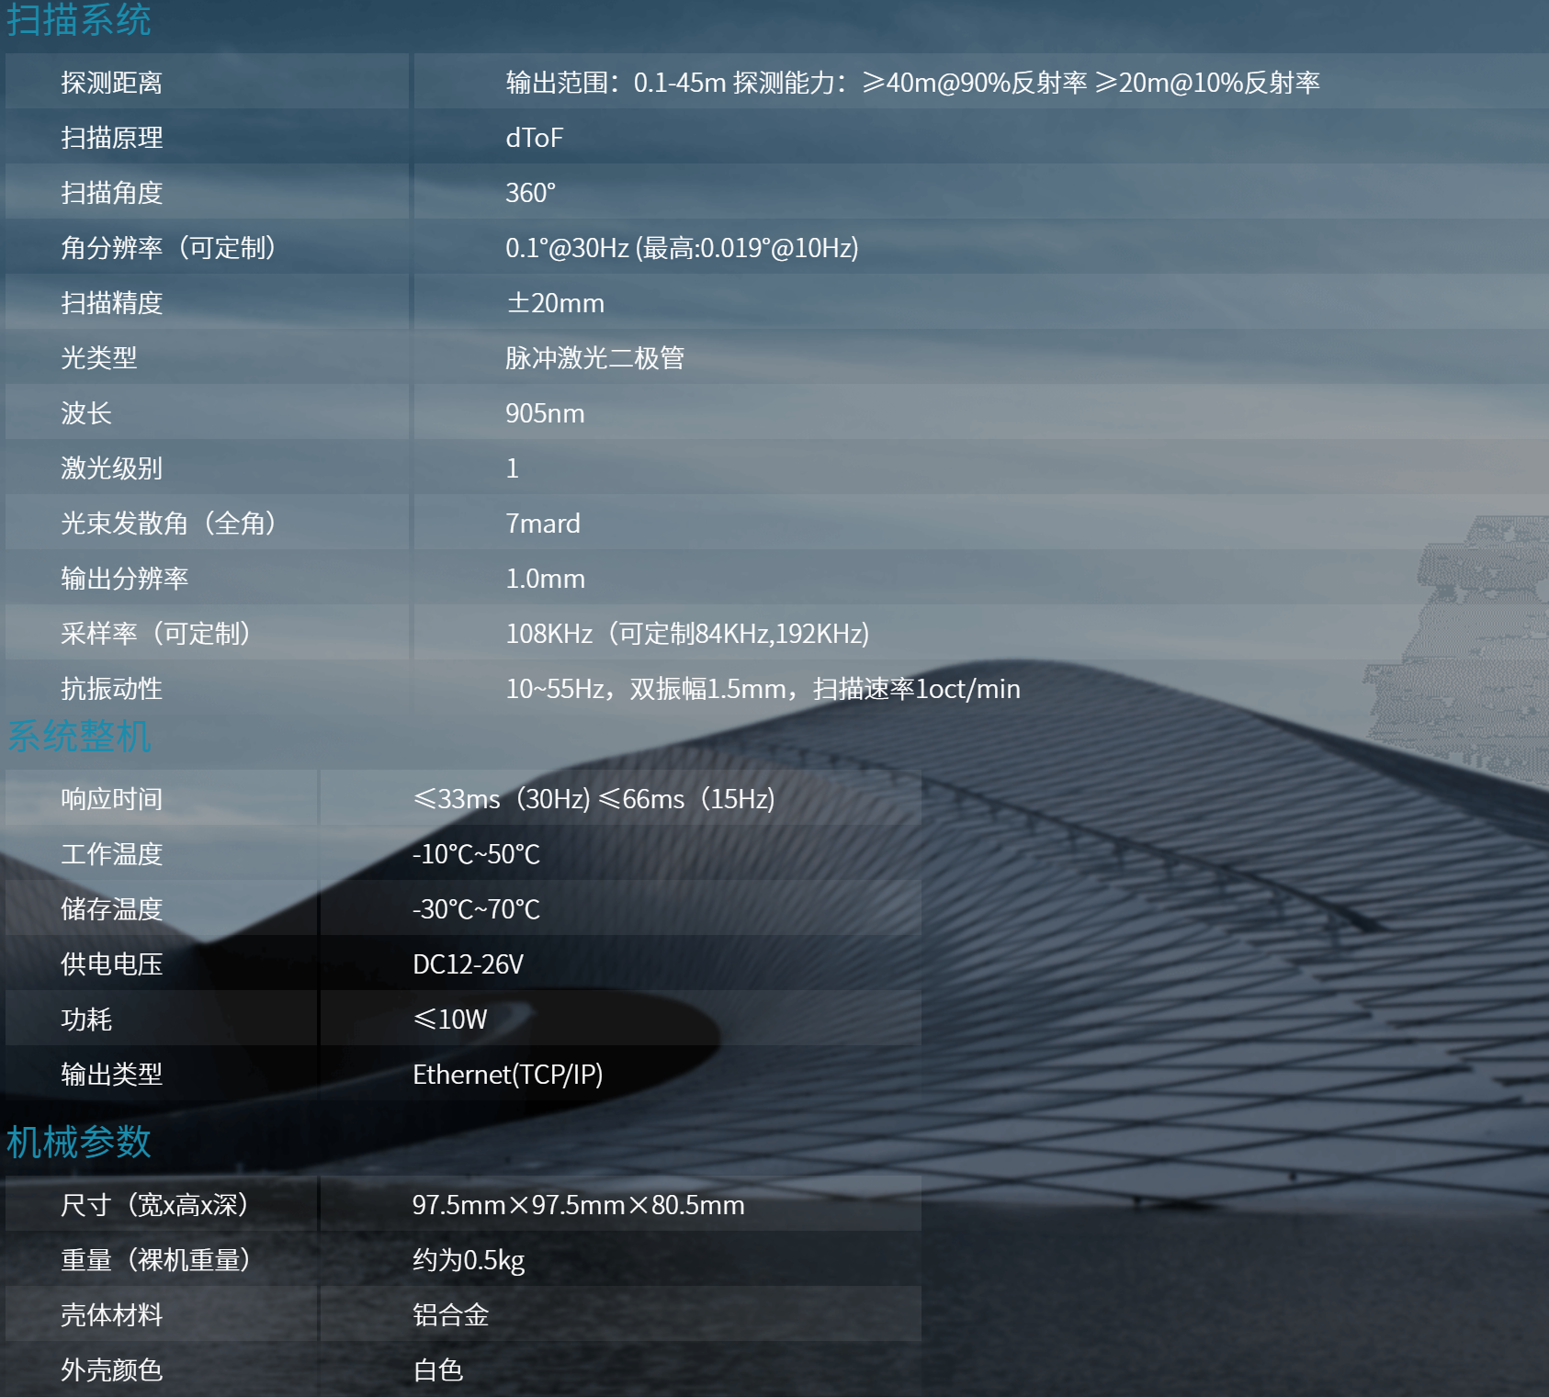Screen dimensions: 1549x1397
Task: Select the 'Ethernet(TCP/IP)' value
Action: coord(508,1075)
